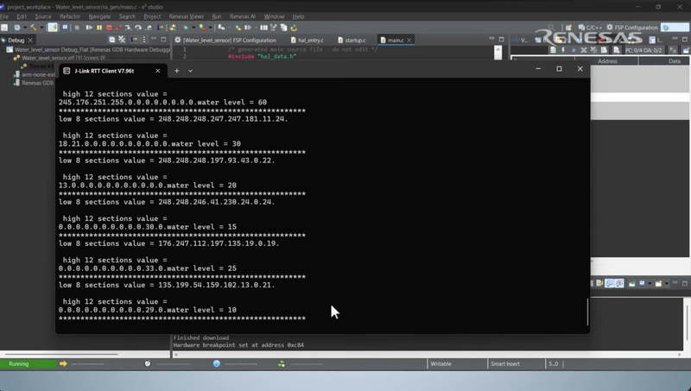Close the J-Link RTT Client tab
This screenshot has height=391, width=691.
(158, 71)
